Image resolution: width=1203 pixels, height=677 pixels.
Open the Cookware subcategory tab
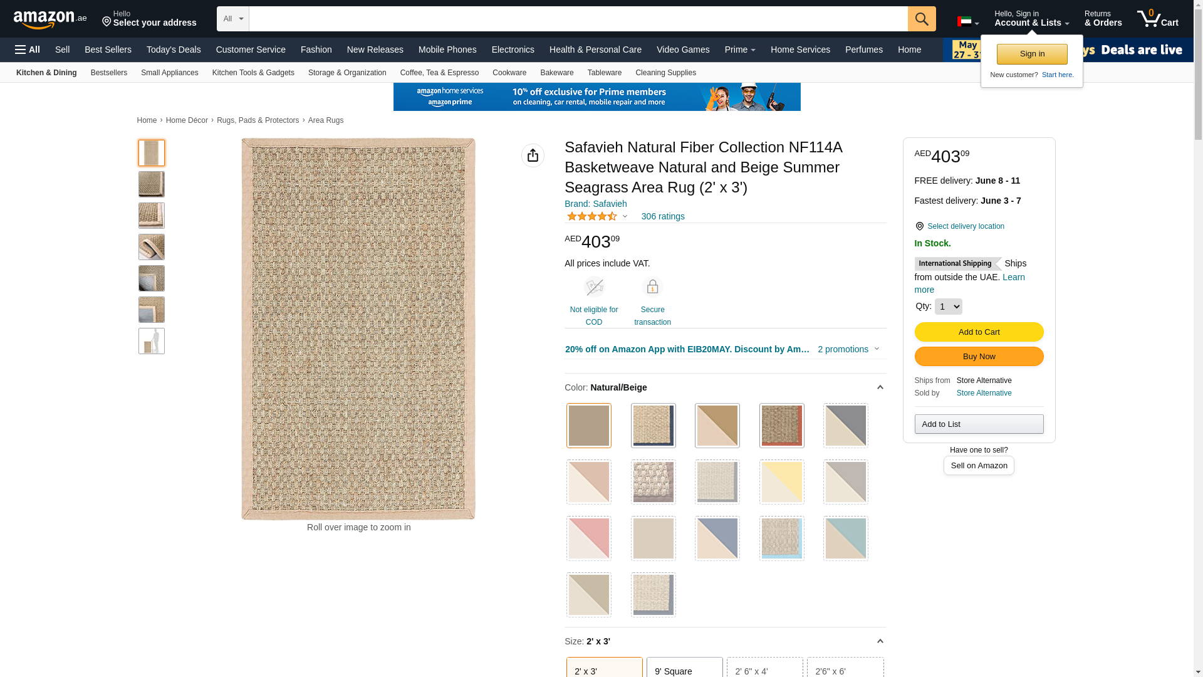pos(509,73)
